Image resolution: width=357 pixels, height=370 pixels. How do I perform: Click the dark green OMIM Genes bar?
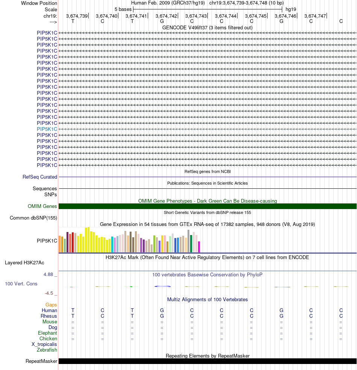click(207, 206)
